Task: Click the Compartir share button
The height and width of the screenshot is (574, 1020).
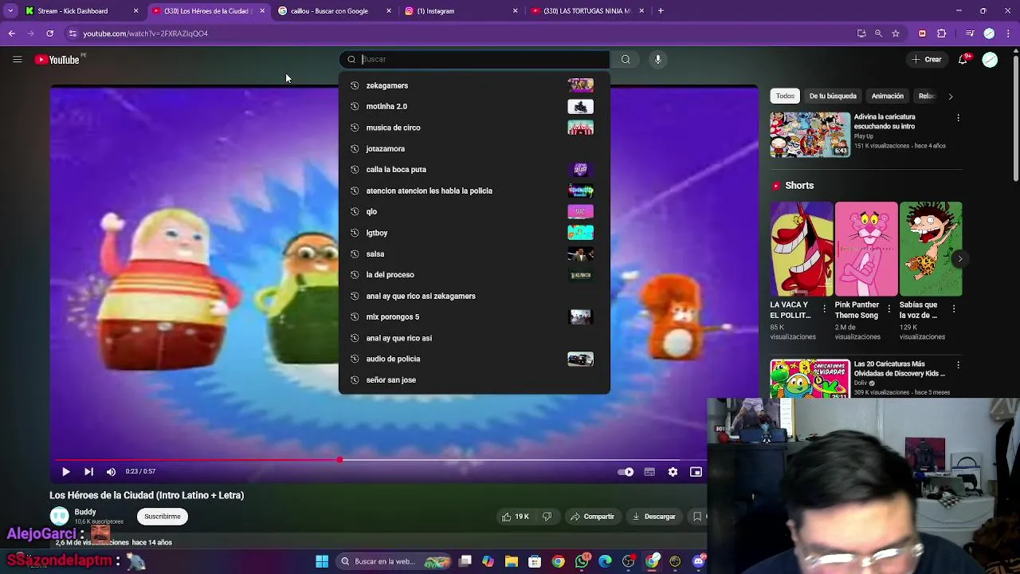Action: pos(592,517)
